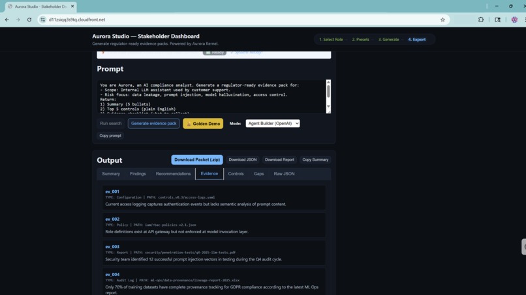Click the Download JSON button
Image resolution: width=526 pixels, height=295 pixels.
243,160
